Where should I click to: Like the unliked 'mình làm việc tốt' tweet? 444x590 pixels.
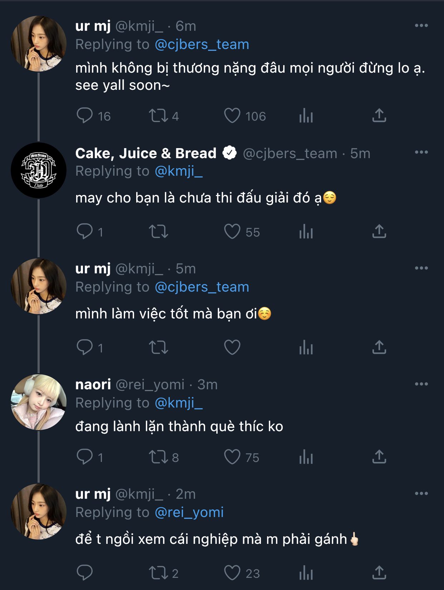click(232, 347)
